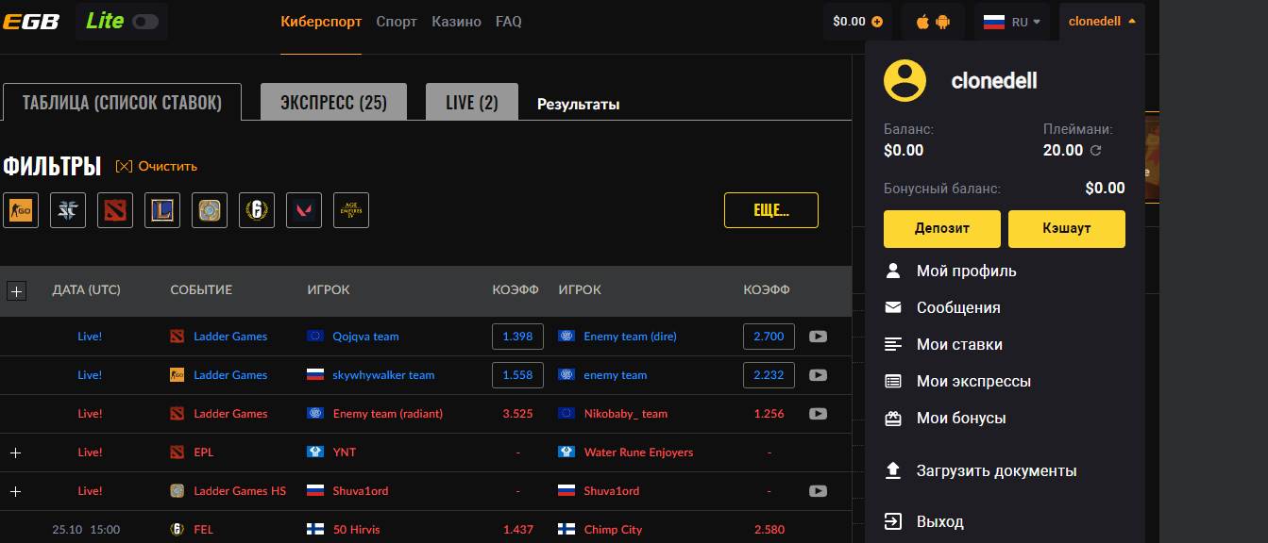
Task: Filter by the CS:GO game icon
Action: point(21,210)
